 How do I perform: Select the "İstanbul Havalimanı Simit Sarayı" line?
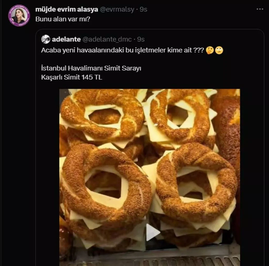tap(91, 68)
